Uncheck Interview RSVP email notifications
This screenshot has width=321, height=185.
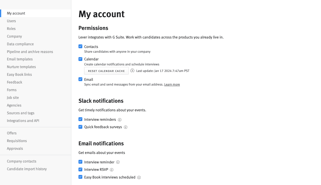pos(80,169)
